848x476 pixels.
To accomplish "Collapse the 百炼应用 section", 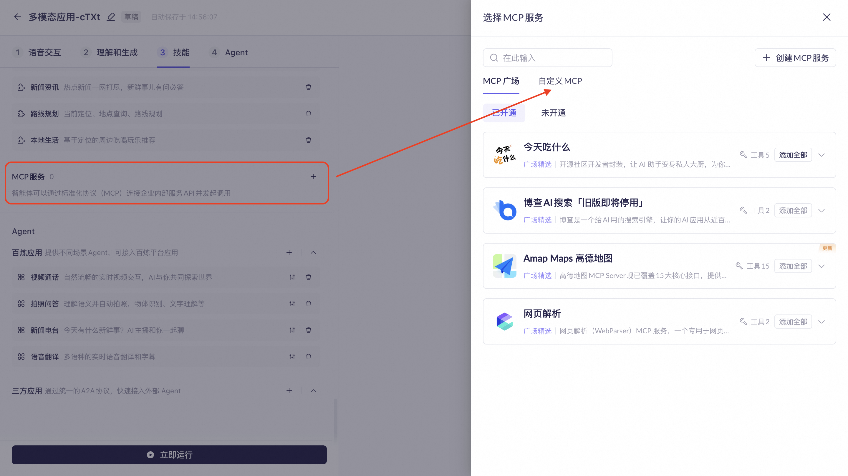I will 313,253.
